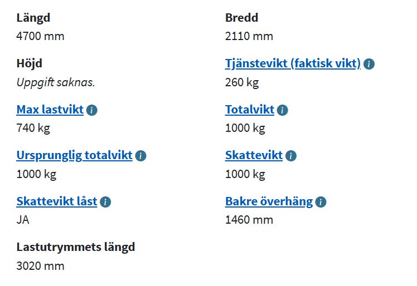Click the 1460 mm overhang value
417x286 pixels.
coord(249,220)
